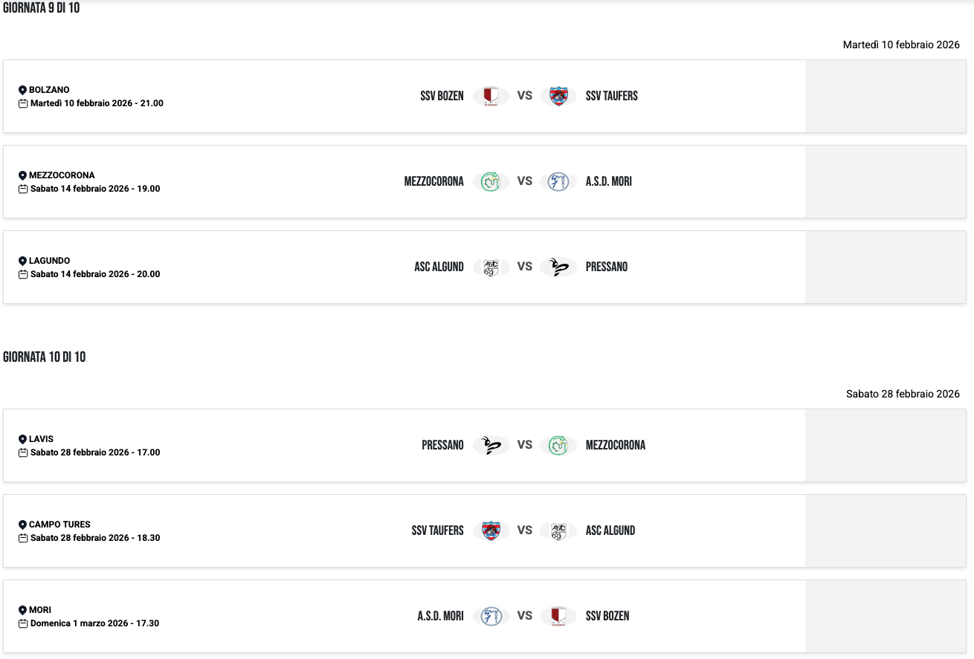974x659 pixels.
Task: Click Pressano logo in Lagundo match
Action: (x=558, y=267)
